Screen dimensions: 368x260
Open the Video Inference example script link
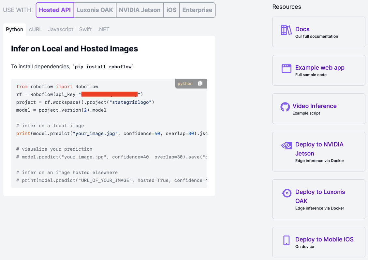314,106
